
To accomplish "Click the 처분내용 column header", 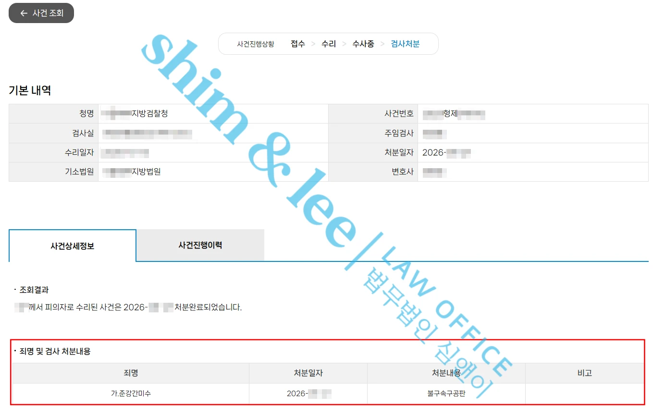I will [x=446, y=373].
